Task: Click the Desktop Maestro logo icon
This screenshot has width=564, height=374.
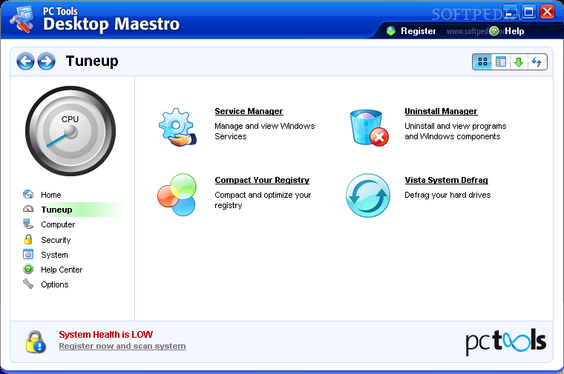Action: 22,20
